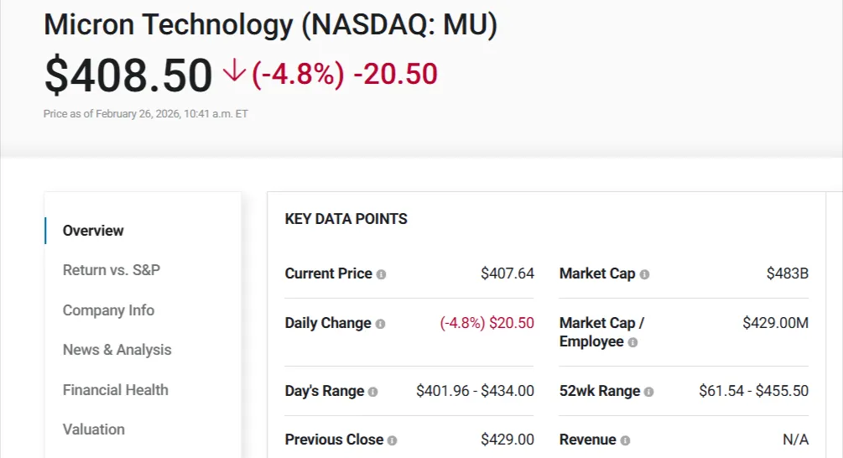
Task: Click info icon beside Previous Close
Action: (393, 440)
